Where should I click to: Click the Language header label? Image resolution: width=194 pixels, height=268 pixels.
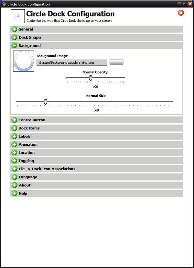click(28, 177)
